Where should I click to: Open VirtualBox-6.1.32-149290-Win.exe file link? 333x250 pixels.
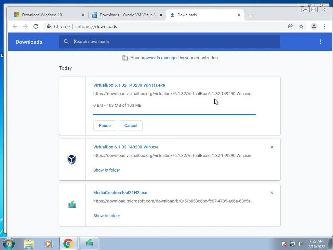(126, 147)
